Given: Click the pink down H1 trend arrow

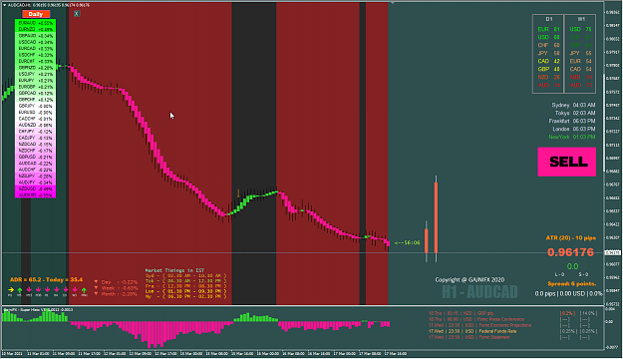Looking at the screenshot, I should point(47,290).
